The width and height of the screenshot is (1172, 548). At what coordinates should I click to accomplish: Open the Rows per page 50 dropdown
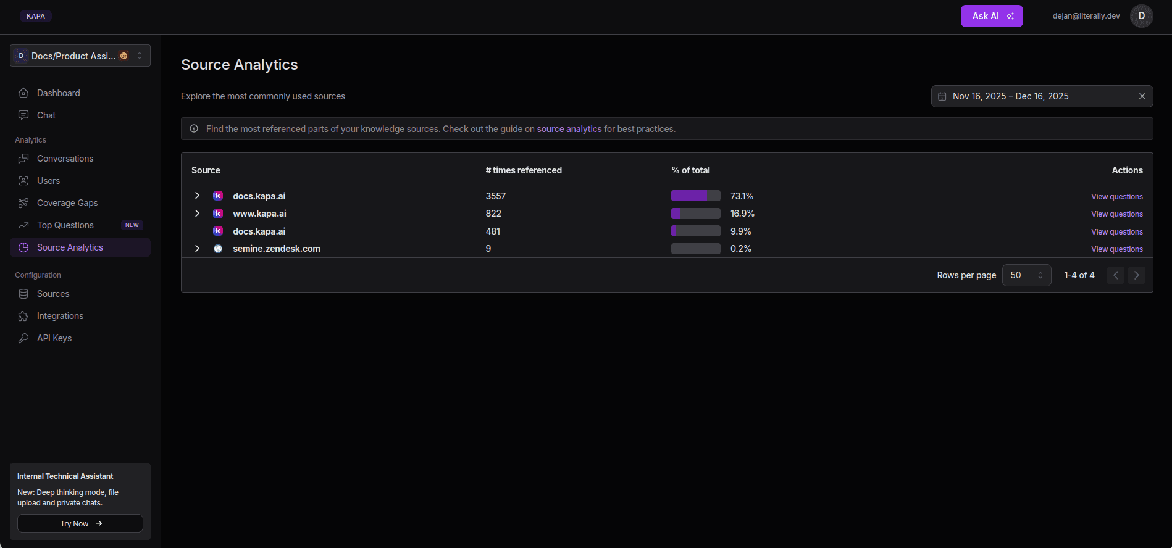coord(1026,275)
